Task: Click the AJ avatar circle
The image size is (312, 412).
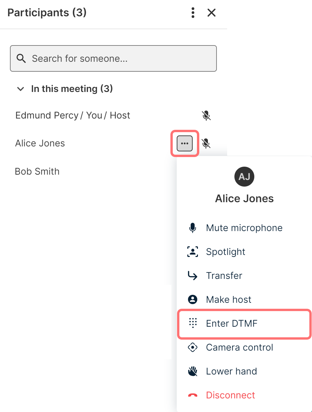Action: (x=244, y=177)
